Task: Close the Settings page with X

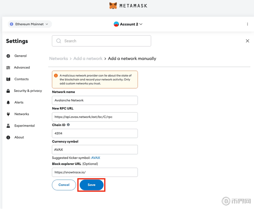Action: coord(247,41)
